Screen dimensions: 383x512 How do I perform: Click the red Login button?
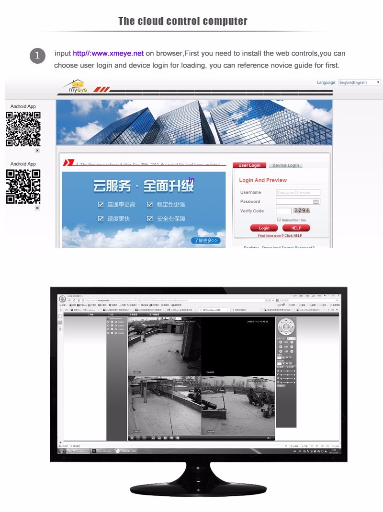(x=264, y=228)
